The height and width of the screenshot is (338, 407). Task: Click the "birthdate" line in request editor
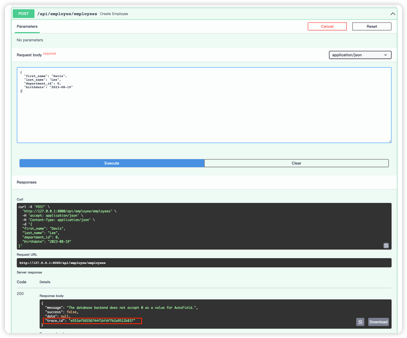click(48, 87)
